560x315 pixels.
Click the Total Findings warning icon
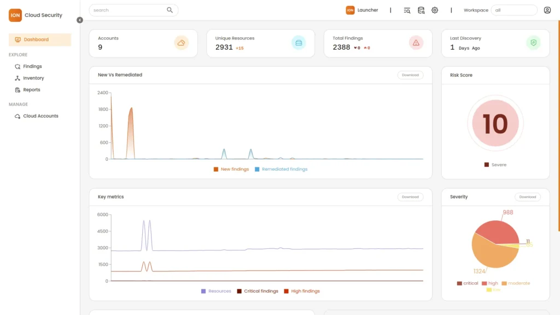coord(416,43)
